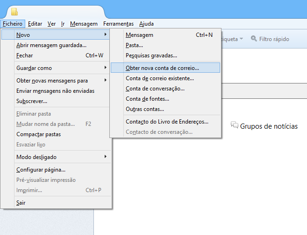This screenshot has height=235, width=307.
Task: Open the Ajuda menu in the menu bar
Action: coord(146,24)
